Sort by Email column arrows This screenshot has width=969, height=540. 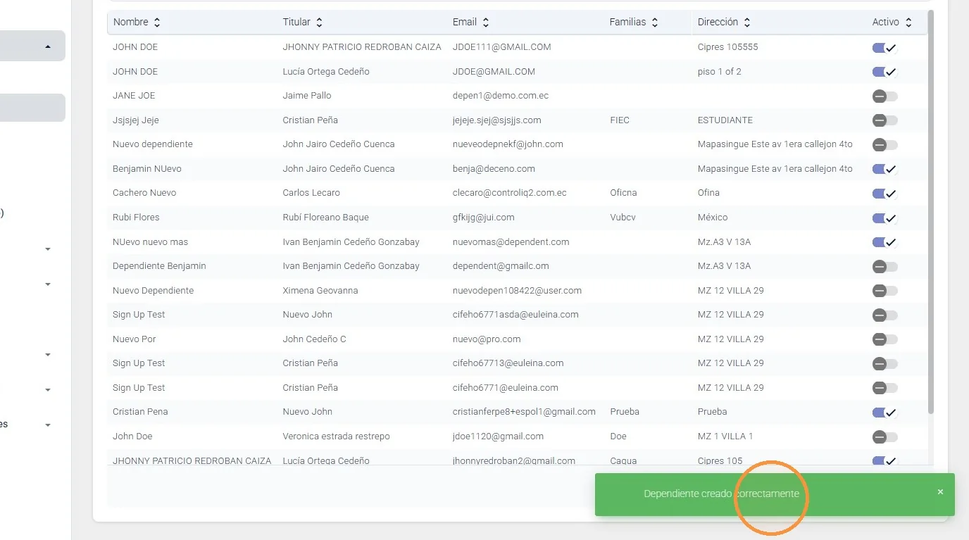(486, 23)
